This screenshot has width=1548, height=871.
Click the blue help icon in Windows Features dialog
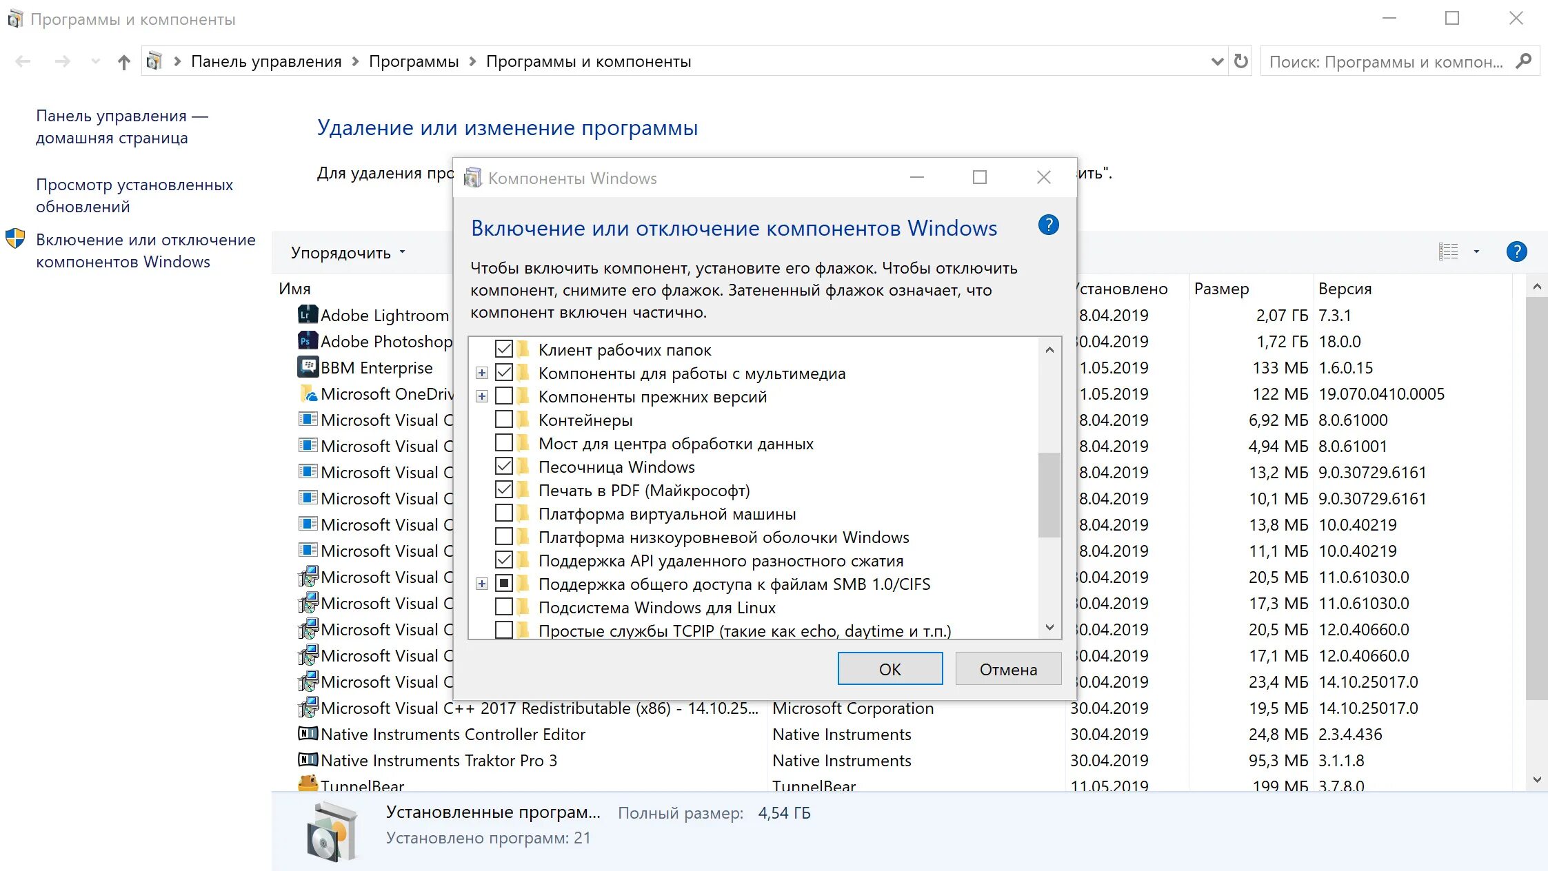(x=1048, y=225)
